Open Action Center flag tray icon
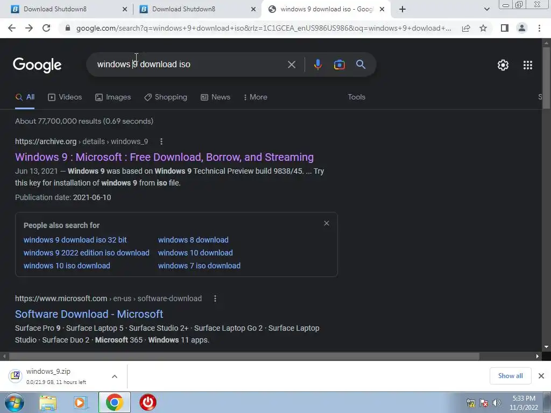 tap(484, 403)
